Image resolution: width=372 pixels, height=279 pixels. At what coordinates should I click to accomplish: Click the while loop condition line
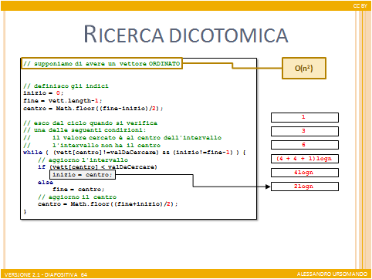pyautogui.click(x=134, y=153)
